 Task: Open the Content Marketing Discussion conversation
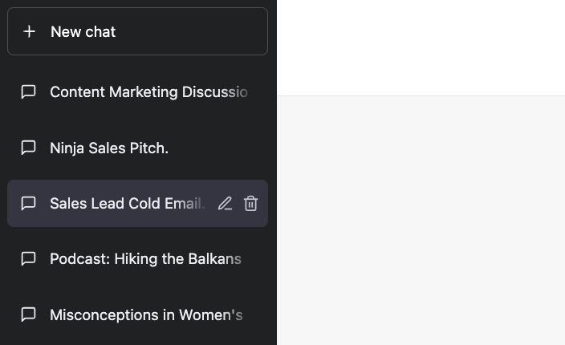coord(148,92)
